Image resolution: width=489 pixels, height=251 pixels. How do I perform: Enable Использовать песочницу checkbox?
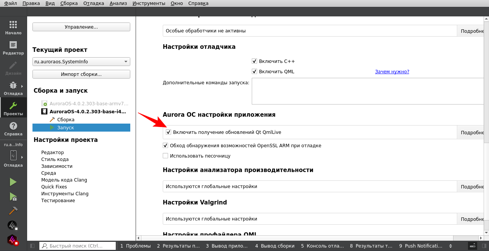coord(165,156)
